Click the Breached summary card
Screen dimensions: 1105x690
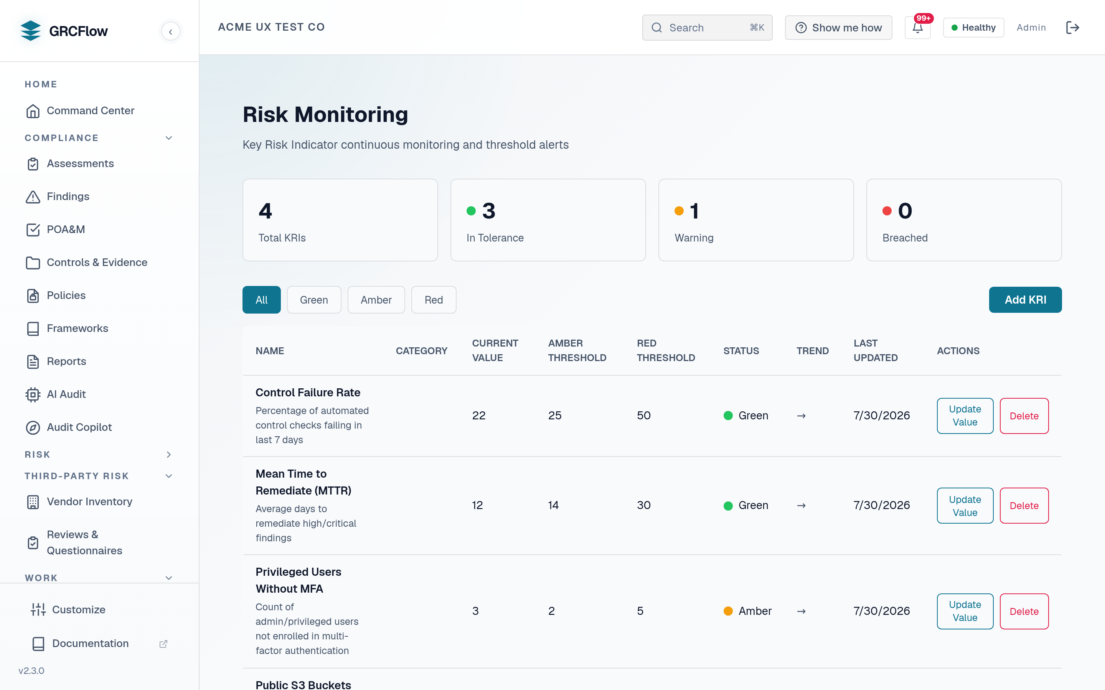(964, 220)
